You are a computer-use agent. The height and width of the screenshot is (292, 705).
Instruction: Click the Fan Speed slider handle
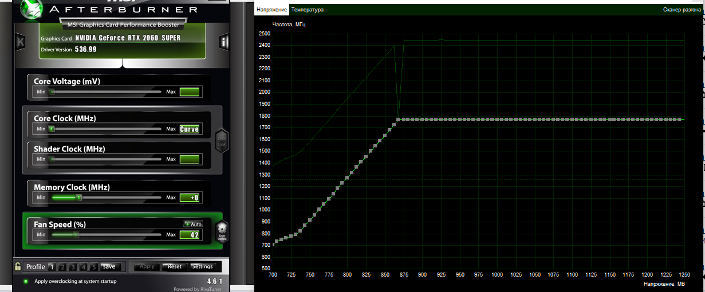coord(75,234)
